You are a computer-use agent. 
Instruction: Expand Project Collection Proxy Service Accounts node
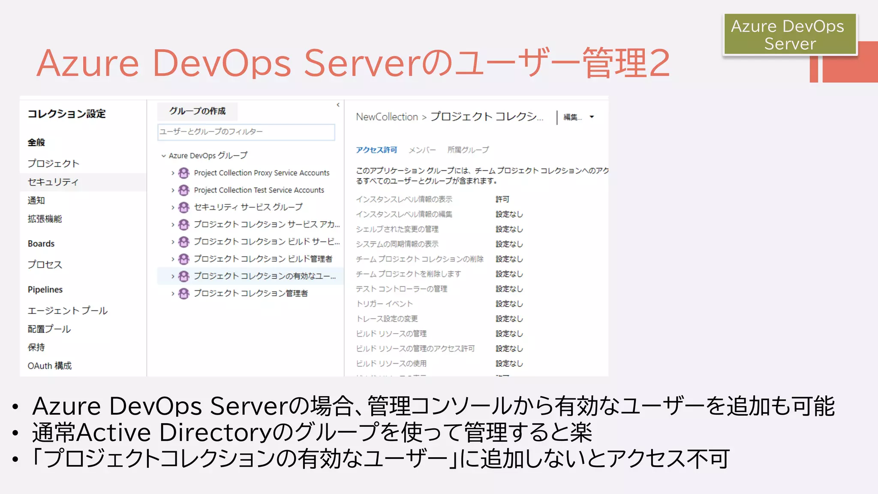pos(173,173)
